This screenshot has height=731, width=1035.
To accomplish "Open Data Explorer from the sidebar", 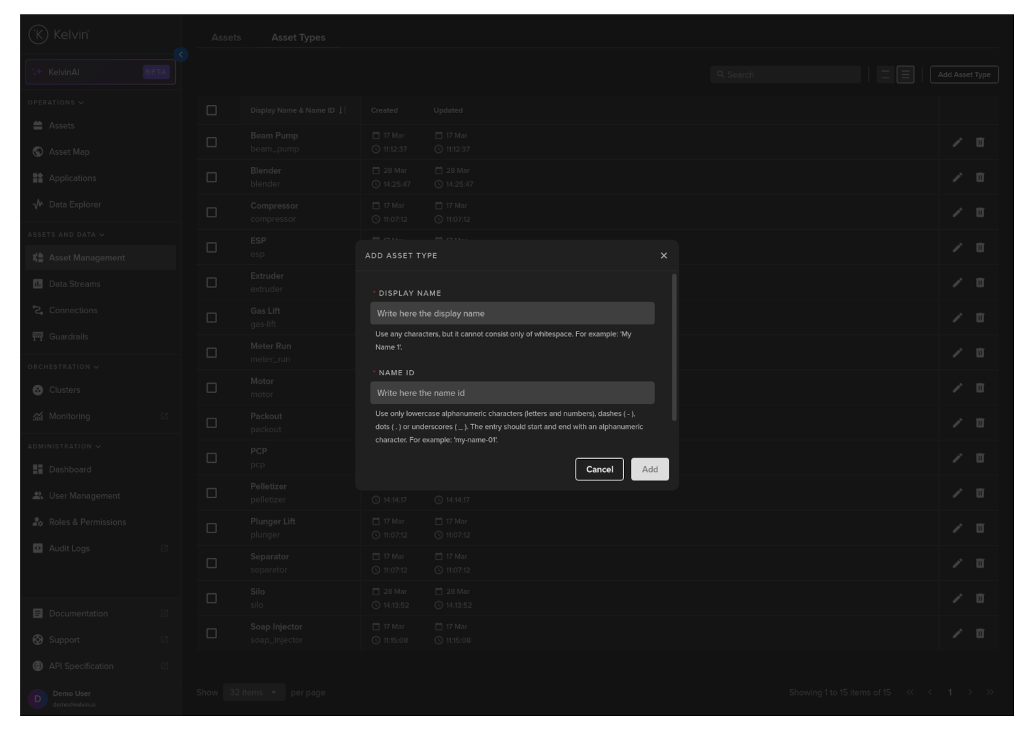I will click(74, 204).
